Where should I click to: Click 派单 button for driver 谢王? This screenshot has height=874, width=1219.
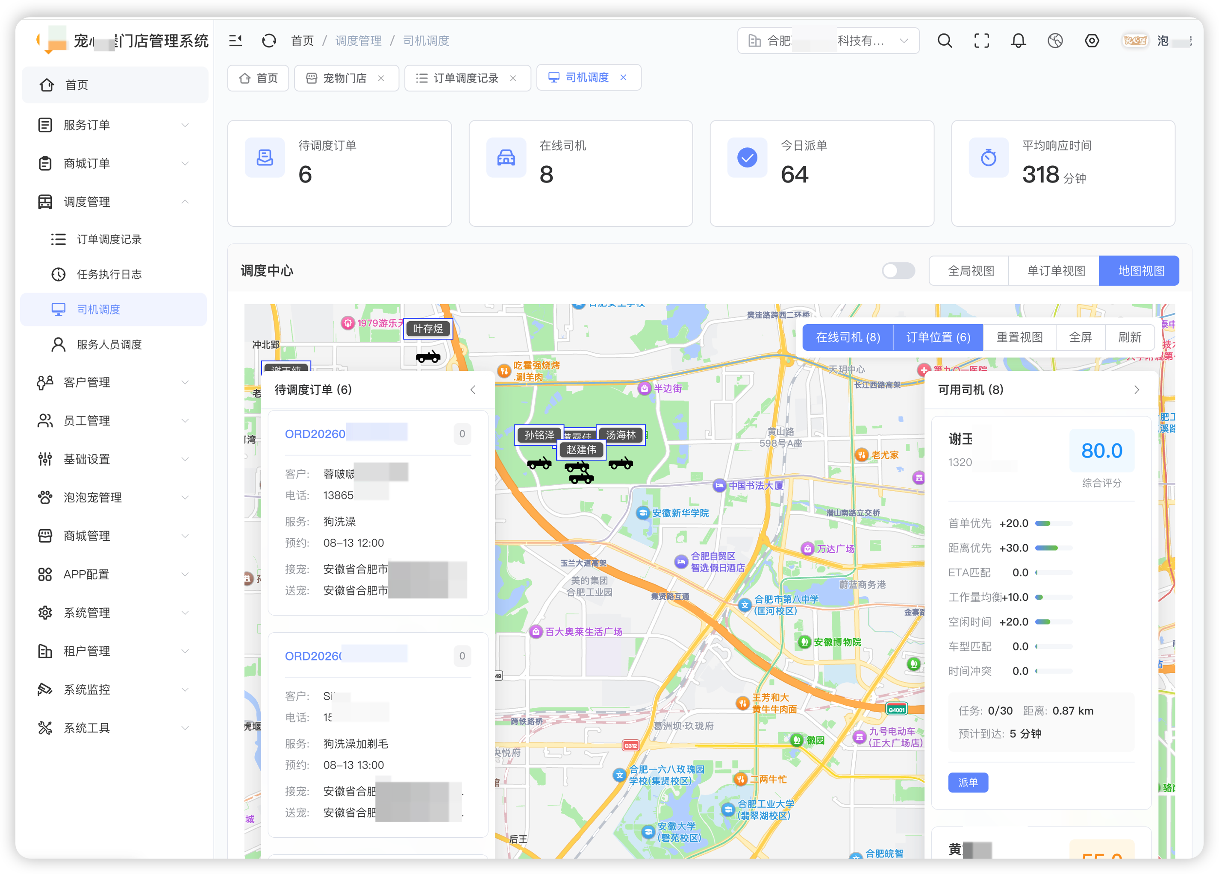pos(968,782)
